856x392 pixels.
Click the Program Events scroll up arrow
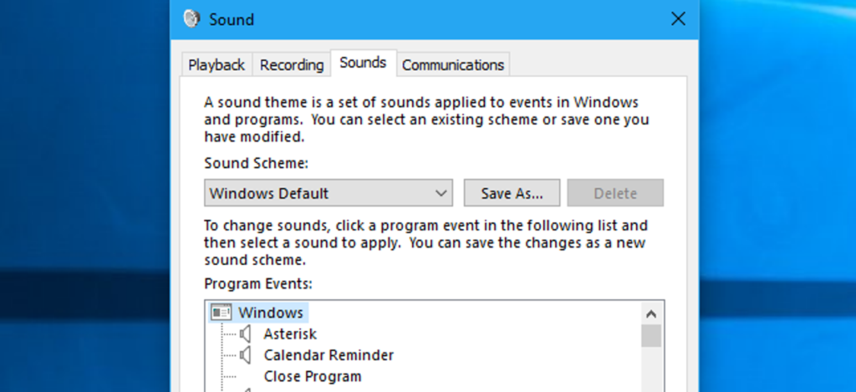651,313
